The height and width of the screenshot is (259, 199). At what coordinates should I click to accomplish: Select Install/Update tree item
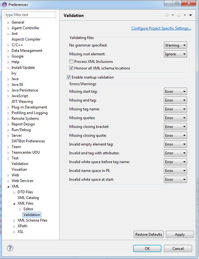click(23, 68)
